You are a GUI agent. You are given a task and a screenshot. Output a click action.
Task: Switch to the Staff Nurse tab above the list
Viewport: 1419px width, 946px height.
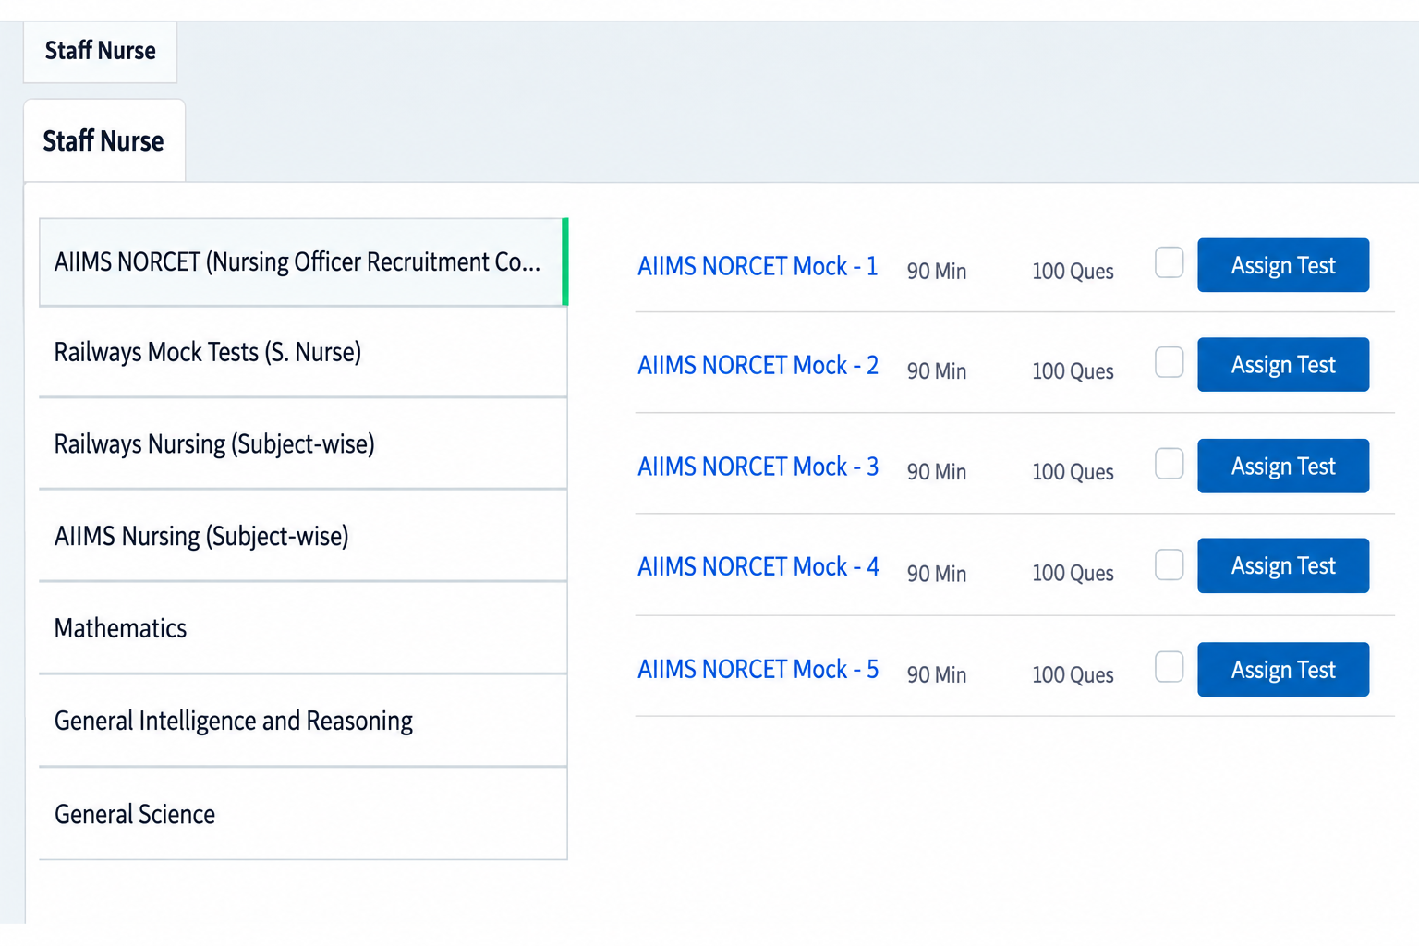[104, 141]
